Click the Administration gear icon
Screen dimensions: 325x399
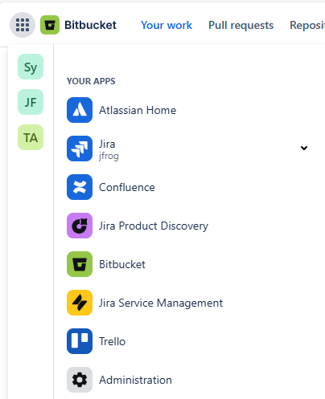point(80,380)
